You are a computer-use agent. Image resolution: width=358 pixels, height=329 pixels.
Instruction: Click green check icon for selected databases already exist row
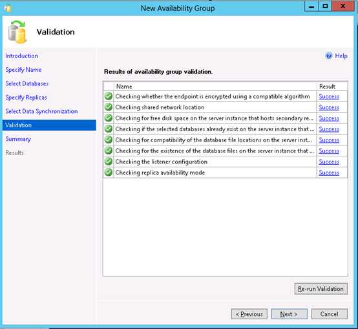(109, 129)
